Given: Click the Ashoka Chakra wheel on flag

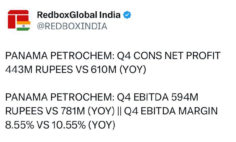Looking at the screenshot, I should pos(24,26).
